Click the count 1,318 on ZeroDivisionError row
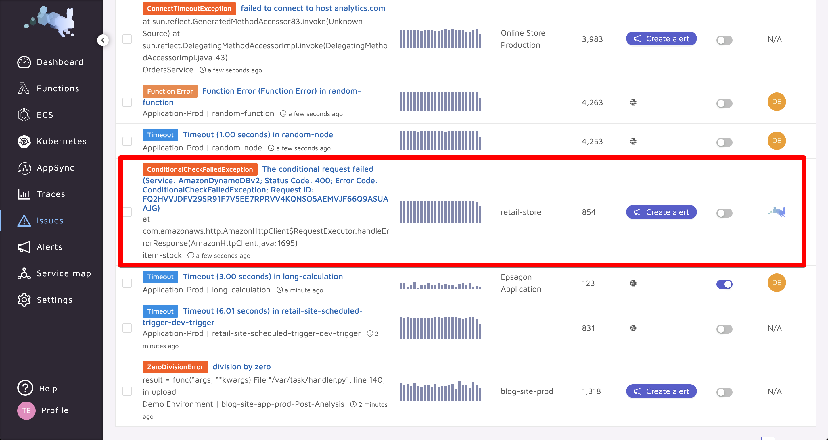 (591, 391)
